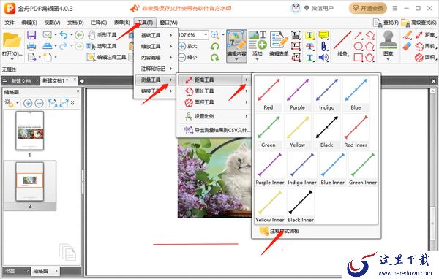Expand the 设置比例 submenu

[214, 116]
